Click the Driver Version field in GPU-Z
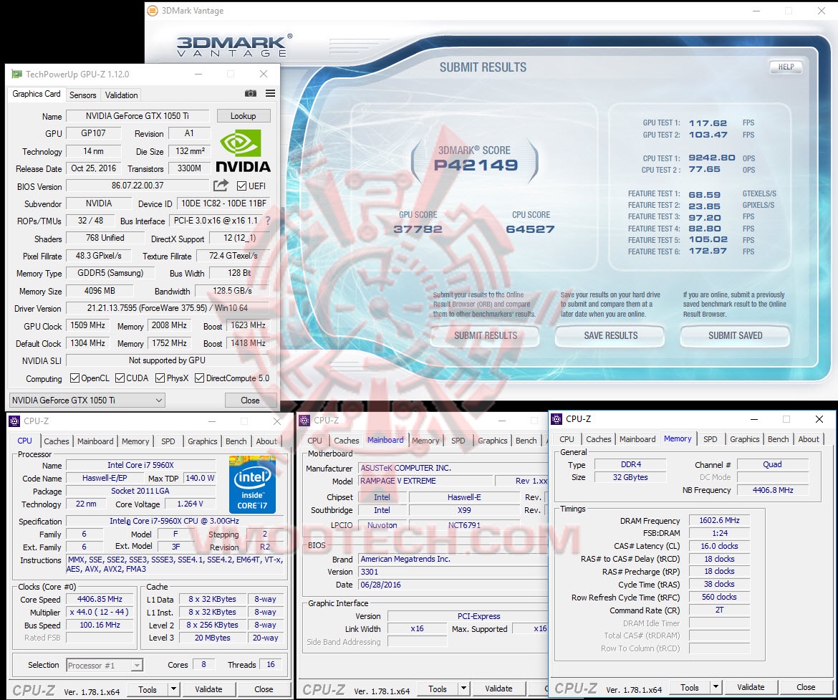Image resolution: width=838 pixels, height=700 pixels. tap(168, 308)
